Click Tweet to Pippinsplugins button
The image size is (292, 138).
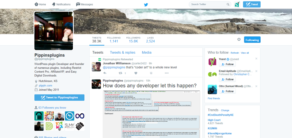(59, 97)
